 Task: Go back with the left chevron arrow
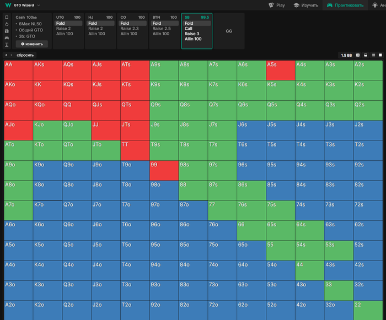click(x=6, y=55)
